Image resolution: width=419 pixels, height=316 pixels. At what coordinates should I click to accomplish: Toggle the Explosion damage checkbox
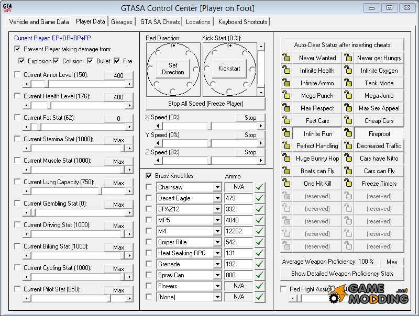21,61
